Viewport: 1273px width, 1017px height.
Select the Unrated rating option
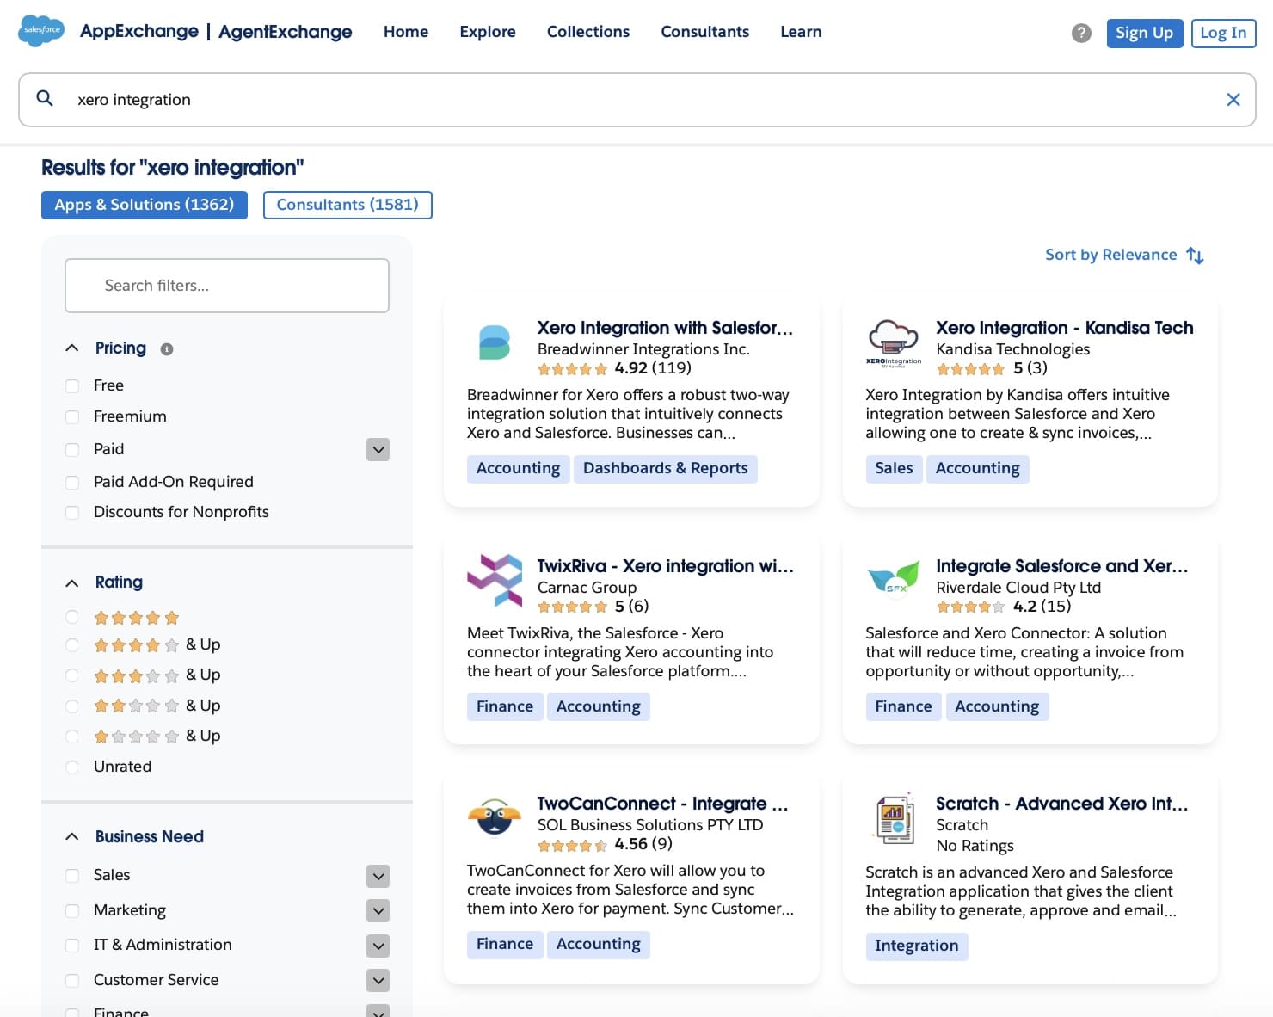pyautogui.click(x=72, y=767)
